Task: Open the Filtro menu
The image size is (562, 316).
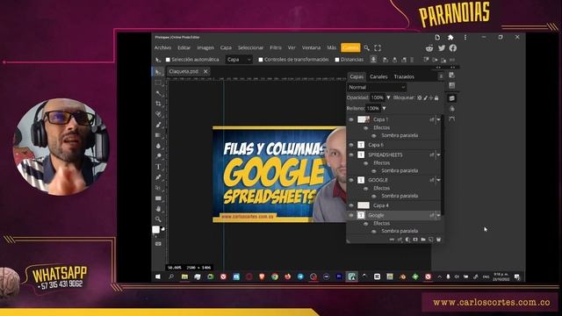Action: point(276,47)
